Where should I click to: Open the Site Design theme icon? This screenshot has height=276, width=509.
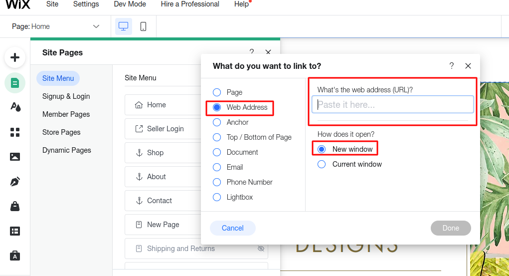click(15, 107)
